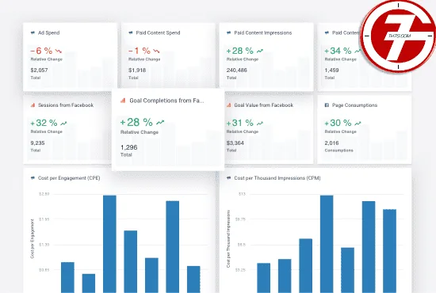The height and width of the screenshot is (293, 436).
Task: Click the last bar in the CPE chart
Action: 193,279
